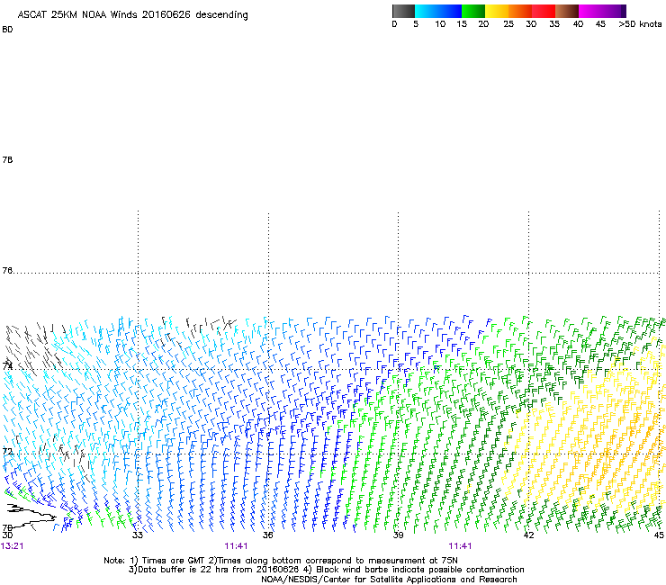Select the '20' knots legend label
This screenshot has width=666, height=585.
(483, 24)
